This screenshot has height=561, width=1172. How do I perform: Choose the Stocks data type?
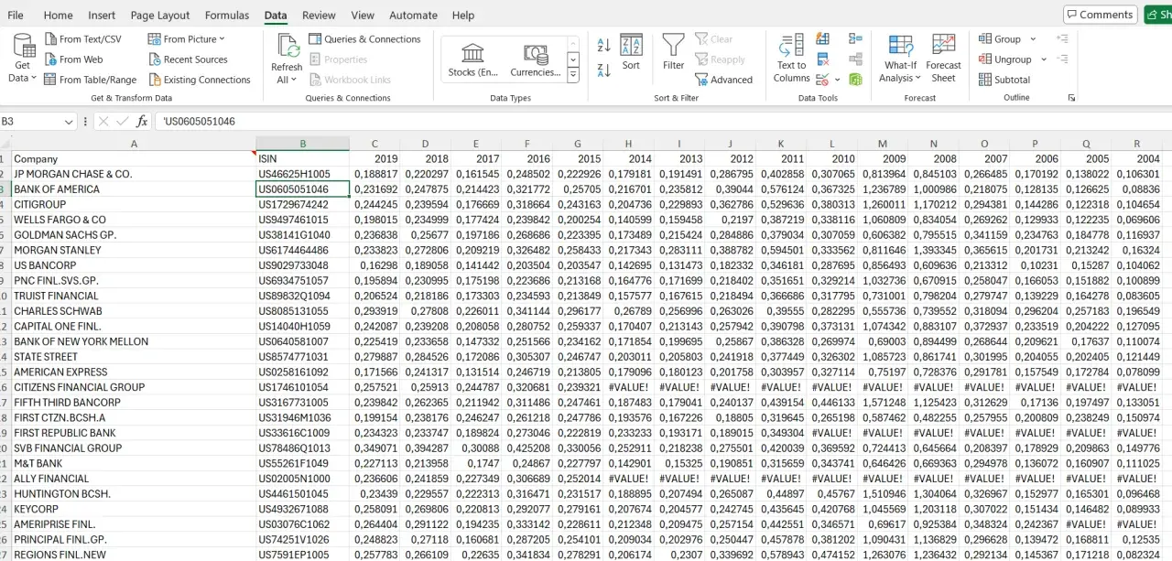click(x=473, y=60)
